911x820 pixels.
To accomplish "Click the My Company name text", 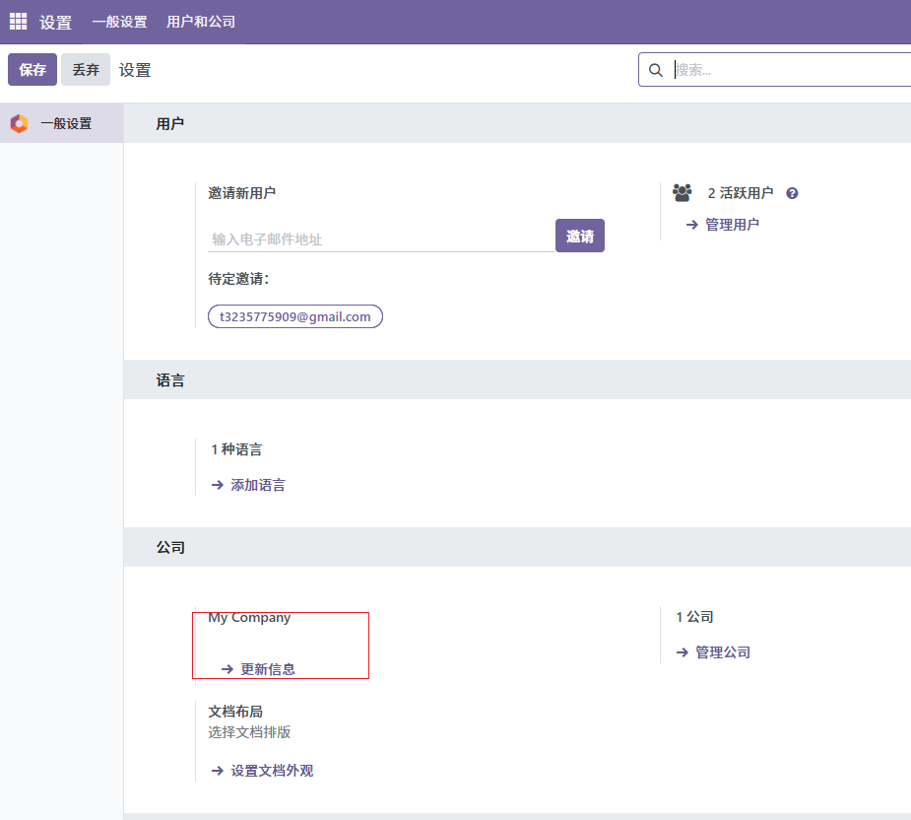I will pyautogui.click(x=249, y=618).
